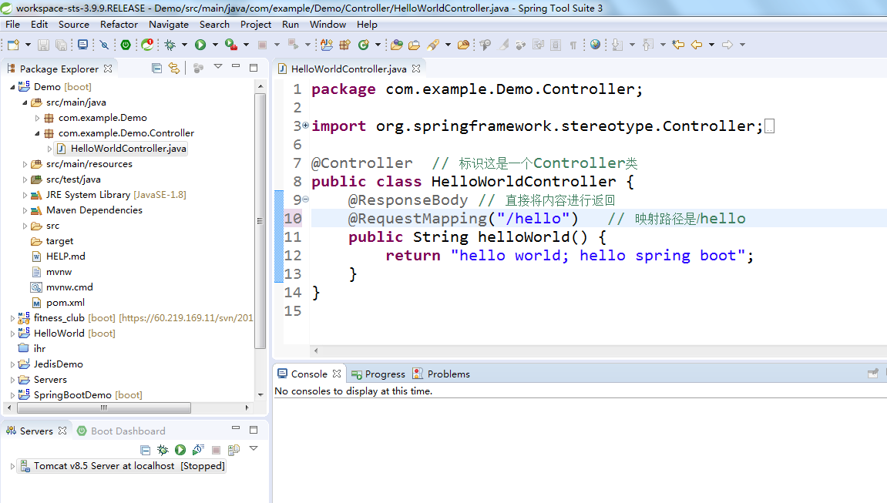Screen dimensions: 887x503
Task: Click the Last Edit Location arrow icon
Action: (678, 45)
